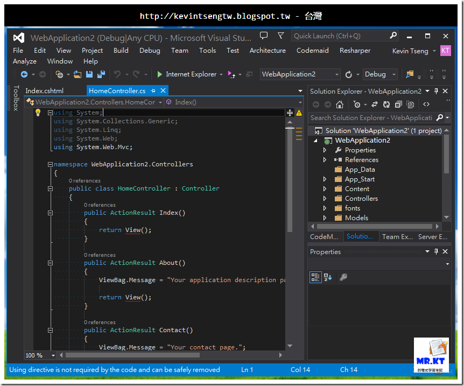Click the Solution Explorer search magnifier icon
Screen dimensions: 464x386
[x=440, y=117]
